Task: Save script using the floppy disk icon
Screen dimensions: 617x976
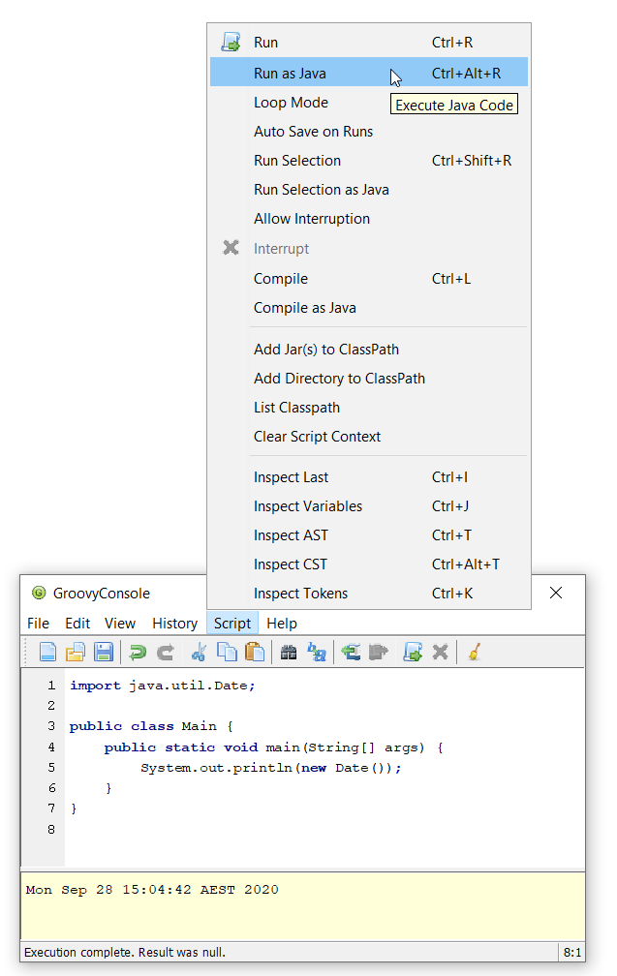Action: (104, 652)
